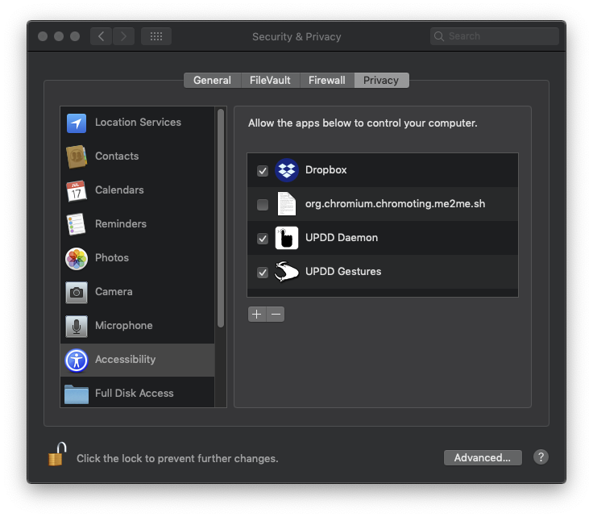Screen dimensions: 593x517
Task: Select the Privacy tab
Action: [x=381, y=80]
